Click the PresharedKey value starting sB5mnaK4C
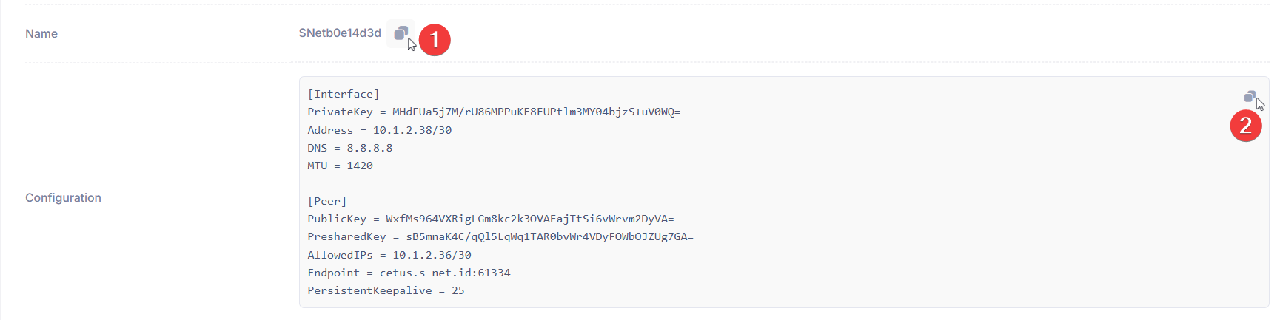This screenshot has width=1280, height=320. coord(550,236)
